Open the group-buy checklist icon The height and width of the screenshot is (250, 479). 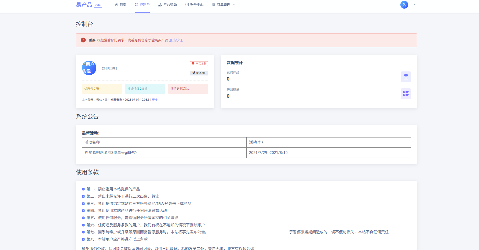406,94
